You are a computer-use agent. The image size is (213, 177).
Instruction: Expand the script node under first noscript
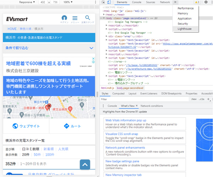106,29
